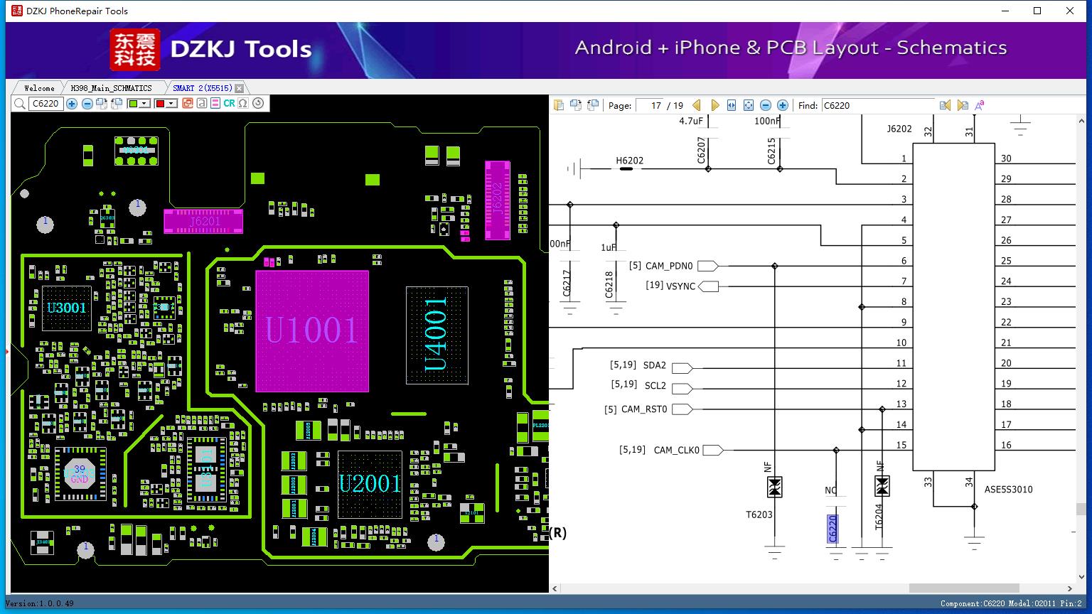This screenshot has width=1092, height=614.
Task: Click the Version 1.0.0.49 status text
Action: 40,603
